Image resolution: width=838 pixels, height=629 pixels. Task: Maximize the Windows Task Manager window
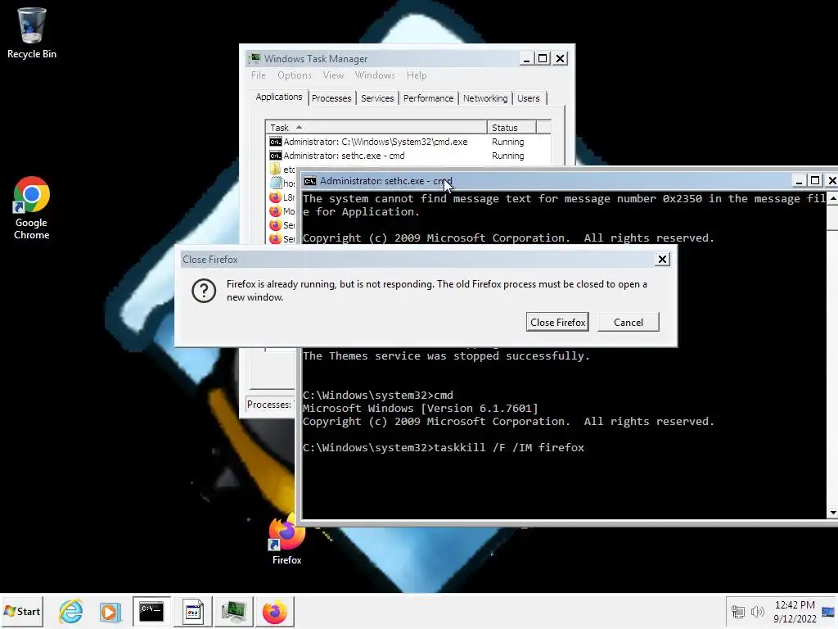pyautogui.click(x=543, y=58)
